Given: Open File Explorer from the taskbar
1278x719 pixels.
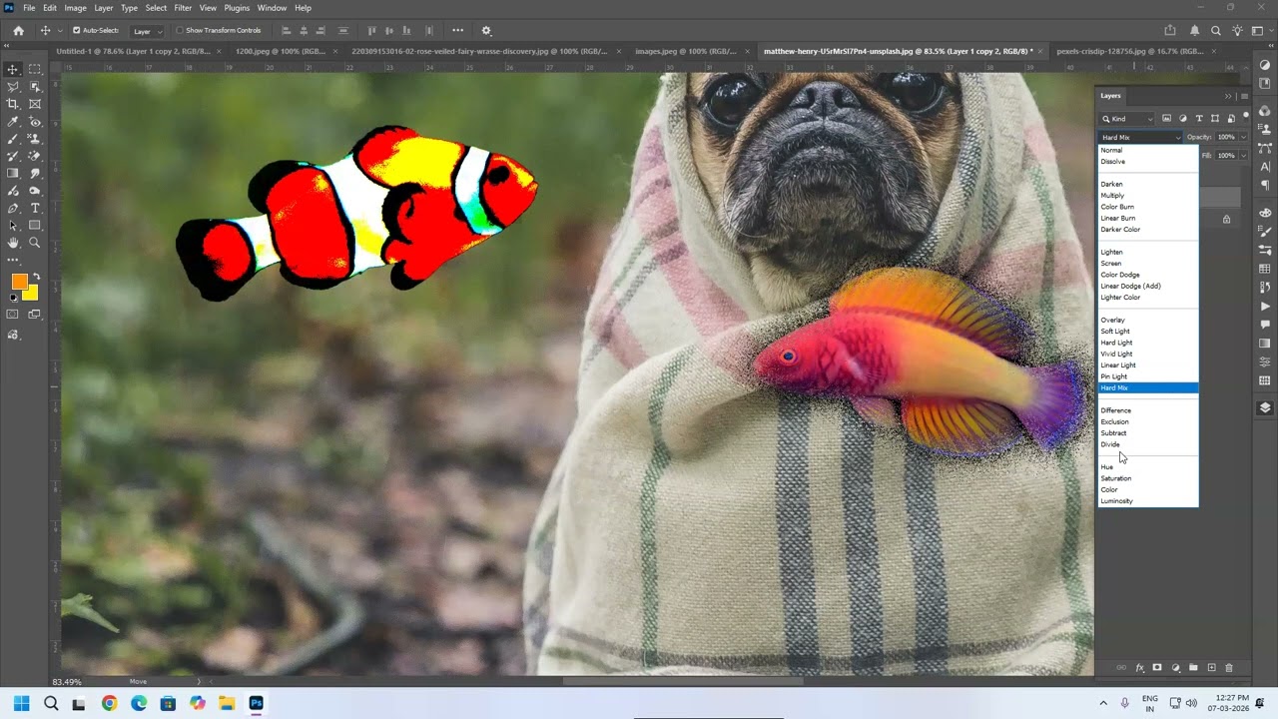Looking at the screenshot, I should point(227,703).
